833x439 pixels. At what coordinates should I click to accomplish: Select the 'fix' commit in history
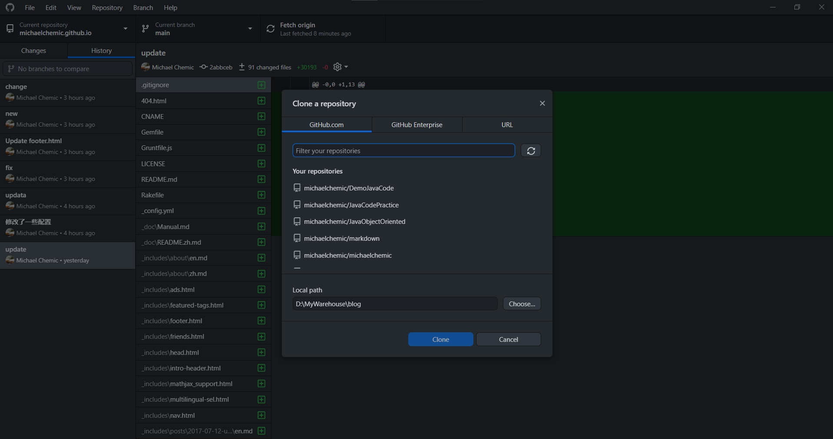tap(68, 174)
